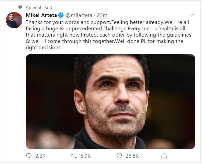Viewport: 202px width, 164px height.
Task: Click the blue verified badge
Action: point(60,15)
